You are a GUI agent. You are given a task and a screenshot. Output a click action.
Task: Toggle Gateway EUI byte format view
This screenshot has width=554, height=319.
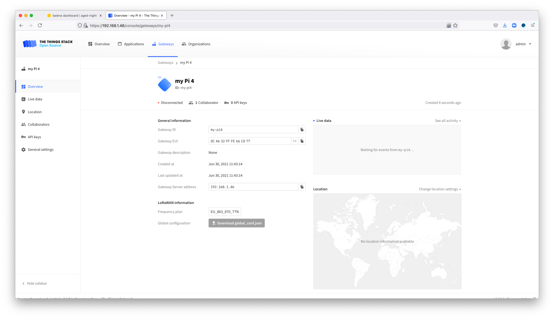coord(295,141)
